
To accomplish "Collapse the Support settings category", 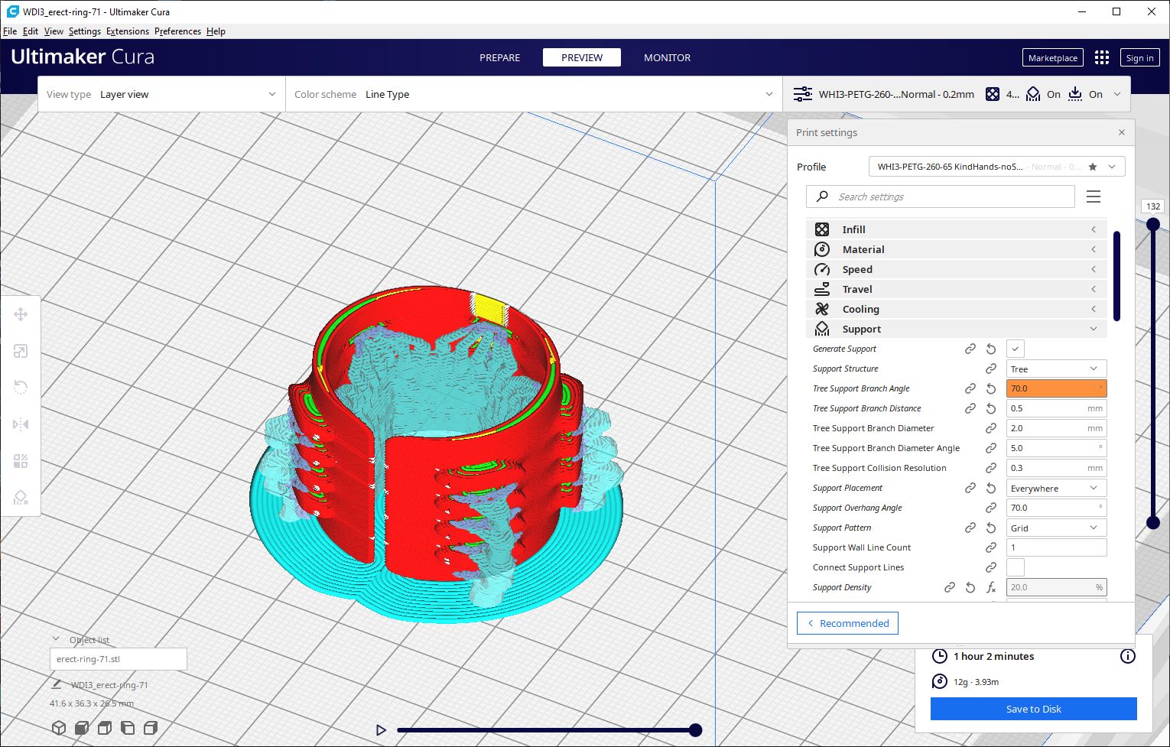I will (956, 329).
